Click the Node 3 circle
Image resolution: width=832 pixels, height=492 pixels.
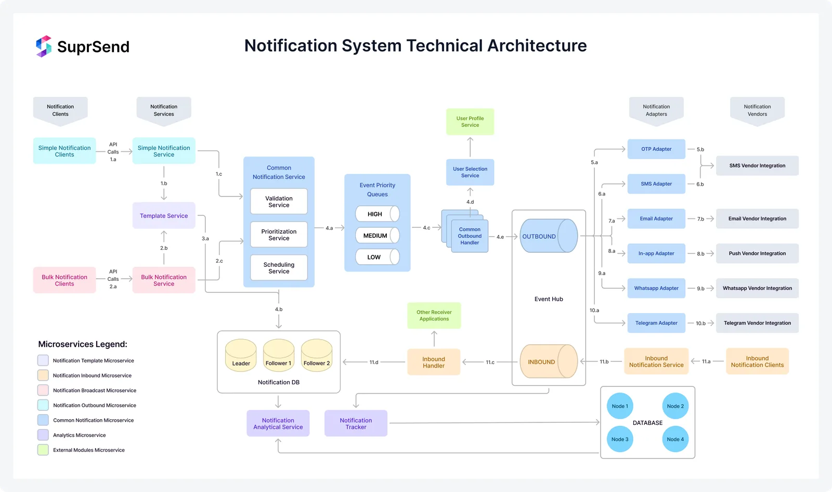[620, 439]
